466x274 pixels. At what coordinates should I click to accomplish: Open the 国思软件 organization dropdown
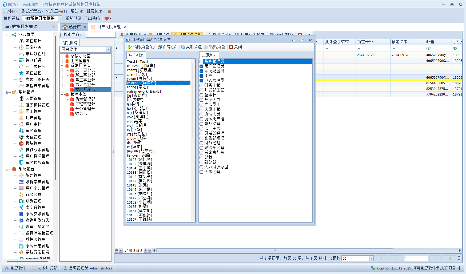(x=108, y=50)
